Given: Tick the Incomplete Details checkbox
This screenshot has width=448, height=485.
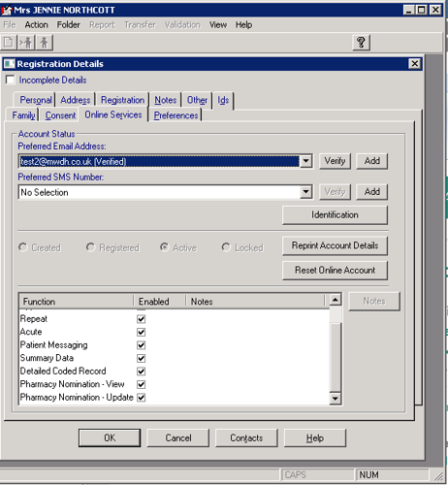Looking at the screenshot, I should 11,80.
